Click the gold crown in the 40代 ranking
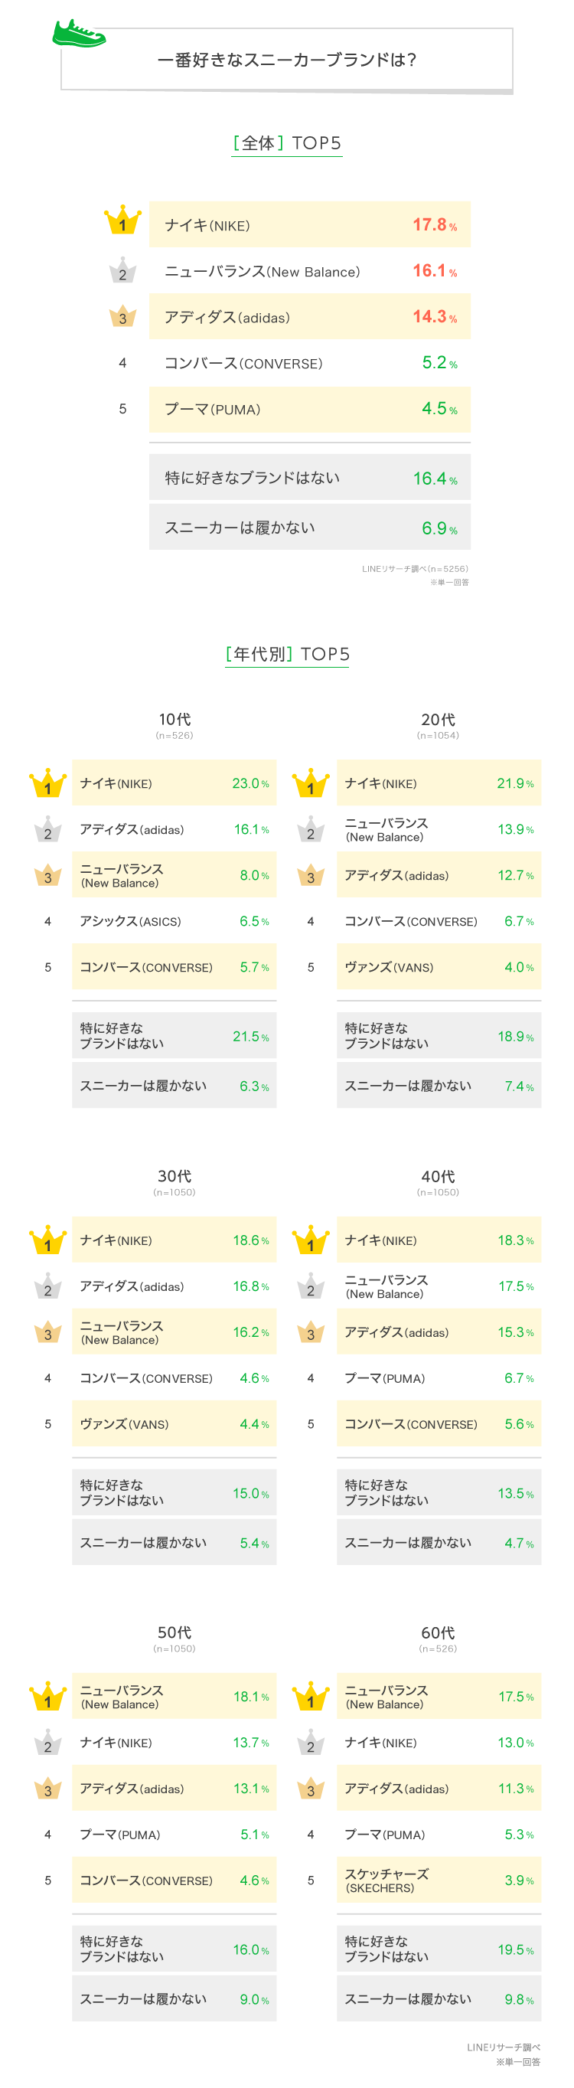The image size is (574, 2088). tap(311, 1240)
